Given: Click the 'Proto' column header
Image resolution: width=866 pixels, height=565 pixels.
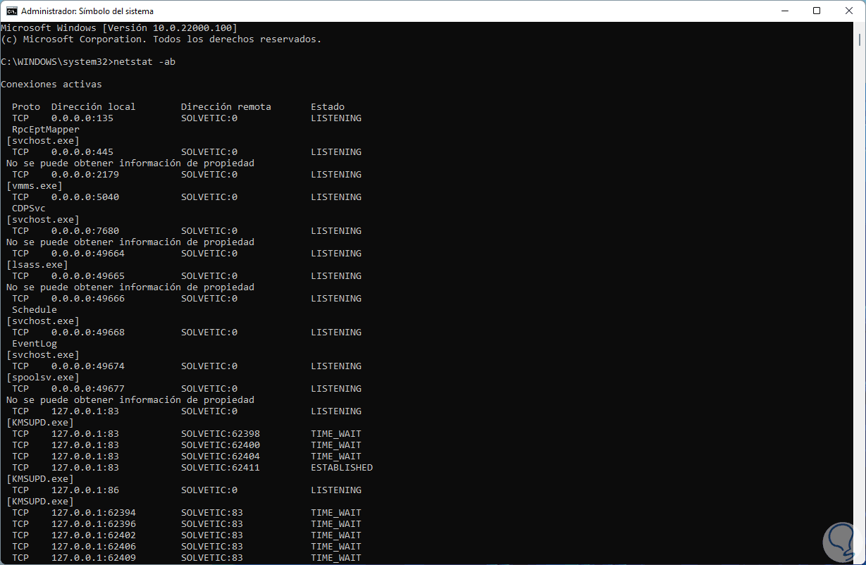Looking at the screenshot, I should pos(26,107).
